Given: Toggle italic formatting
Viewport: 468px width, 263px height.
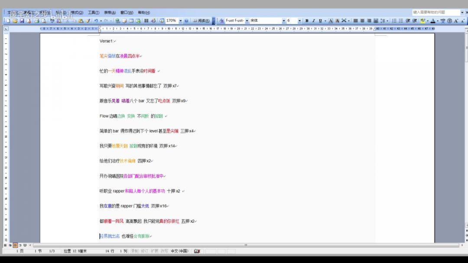Looking at the screenshot, I should click(313, 21).
